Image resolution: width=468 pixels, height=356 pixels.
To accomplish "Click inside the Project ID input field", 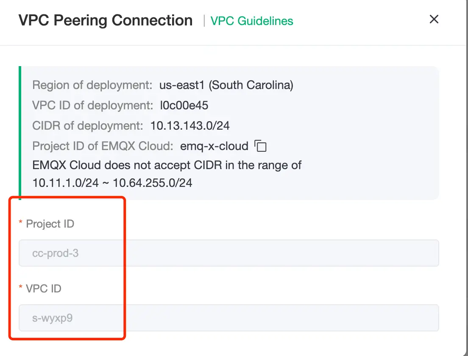I will (x=229, y=253).
